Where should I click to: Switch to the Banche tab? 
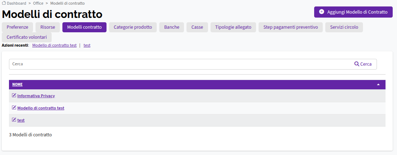pyautogui.click(x=172, y=27)
